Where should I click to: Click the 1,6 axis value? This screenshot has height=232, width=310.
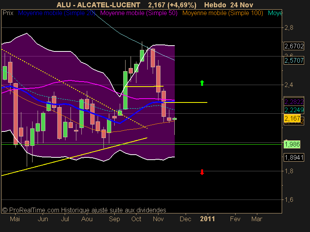tap(289, 200)
